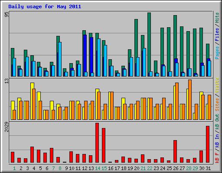Select the green hits bar for day 20
Screen dimensions: 222x173
(136, 38)
